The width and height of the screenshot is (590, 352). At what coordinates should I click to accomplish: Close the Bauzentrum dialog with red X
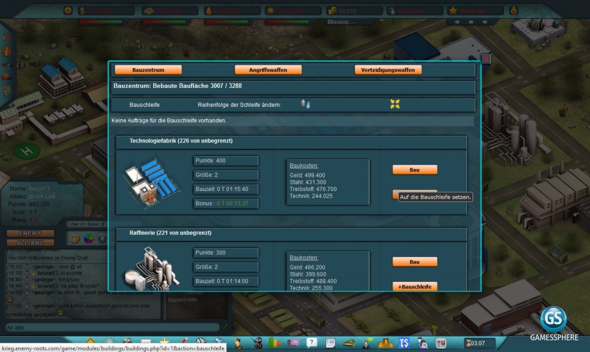pos(486,59)
